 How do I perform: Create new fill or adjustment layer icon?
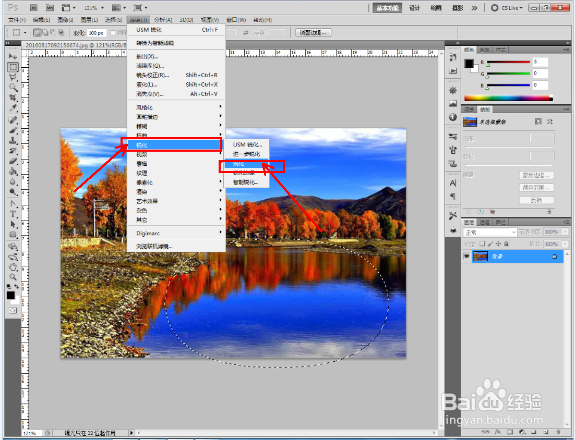click(x=522, y=432)
